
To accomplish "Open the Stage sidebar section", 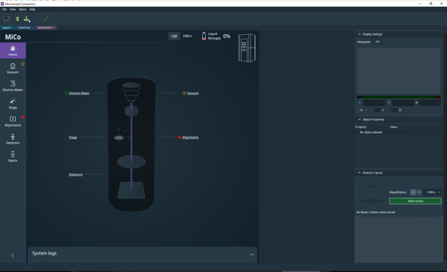I will pyautogui.click(x=13, y=104).
